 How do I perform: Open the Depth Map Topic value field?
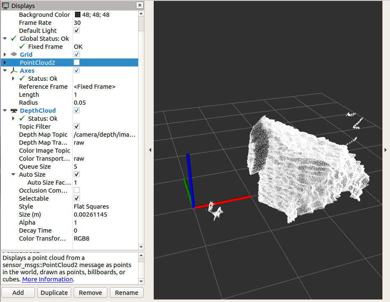tap(105, 135)
